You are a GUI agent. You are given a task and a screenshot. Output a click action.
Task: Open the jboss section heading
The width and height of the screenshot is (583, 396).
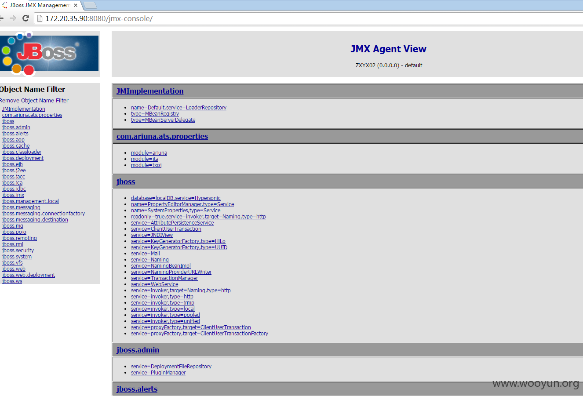click(x=126, y=182)
